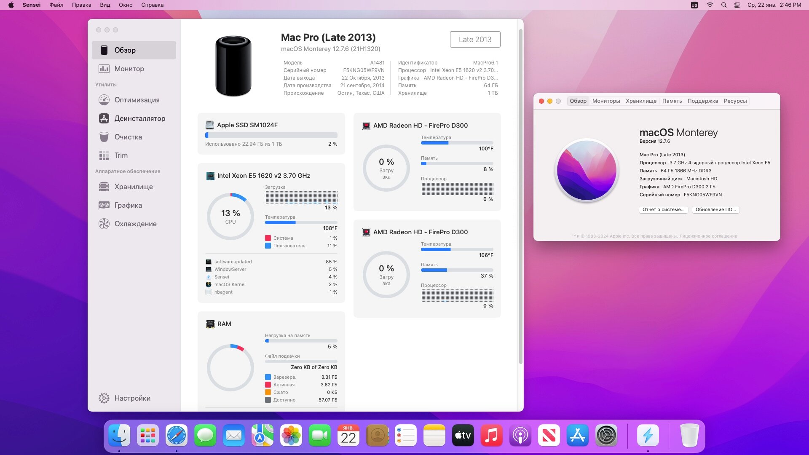This screenshot has height=455, width=809.
Task: Open the Вид menu
Action: 105,5
